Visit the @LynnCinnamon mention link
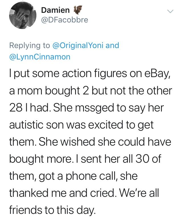The height and width of the screenshot is (223, 182). (x=40, y=57)
